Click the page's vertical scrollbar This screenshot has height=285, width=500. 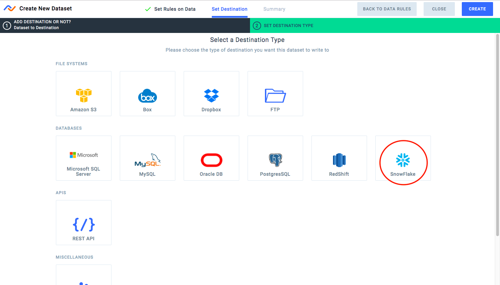[498, 135]
